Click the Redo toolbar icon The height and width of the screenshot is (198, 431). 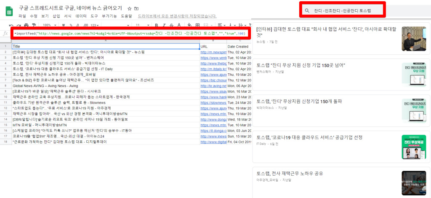click(x=19, y=25)
